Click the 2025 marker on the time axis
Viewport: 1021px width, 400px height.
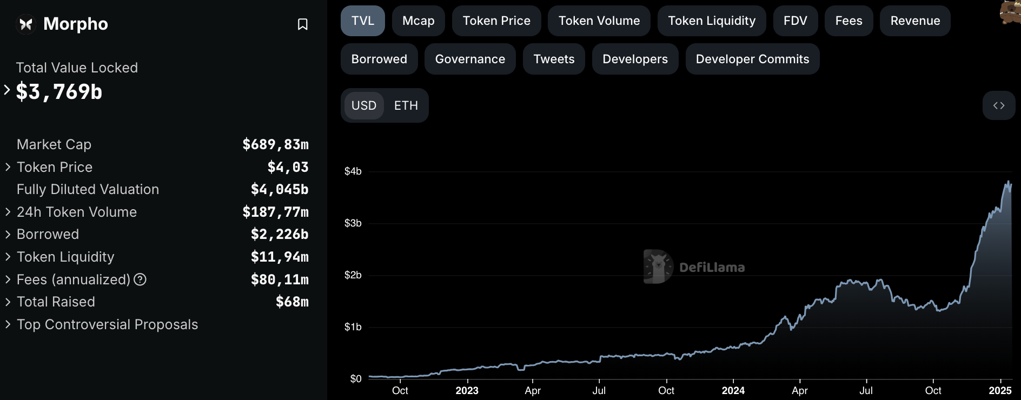point(1000,390)
